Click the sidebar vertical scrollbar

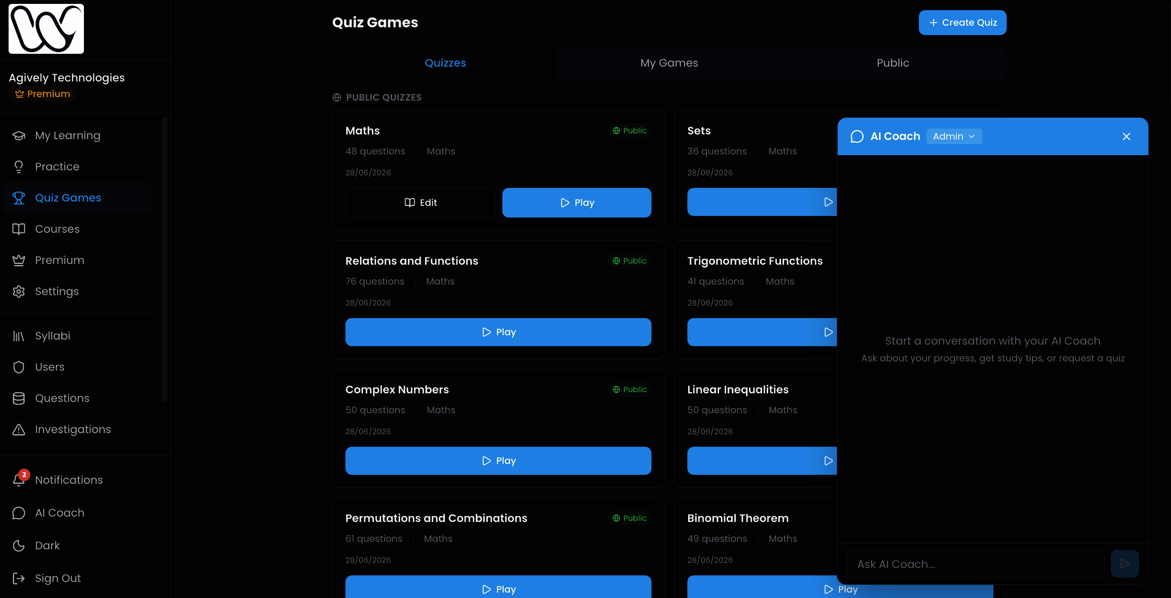pyautogui.click(x=165, y=259)
